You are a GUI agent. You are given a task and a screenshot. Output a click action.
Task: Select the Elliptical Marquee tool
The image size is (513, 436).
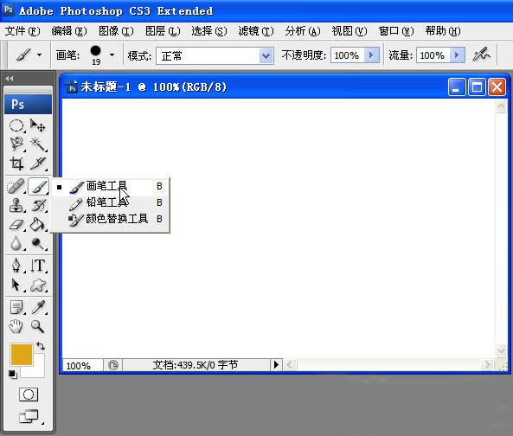point(16,125)
